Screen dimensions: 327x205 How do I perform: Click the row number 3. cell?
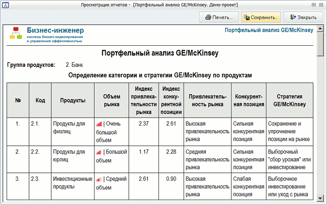point(18,186)
